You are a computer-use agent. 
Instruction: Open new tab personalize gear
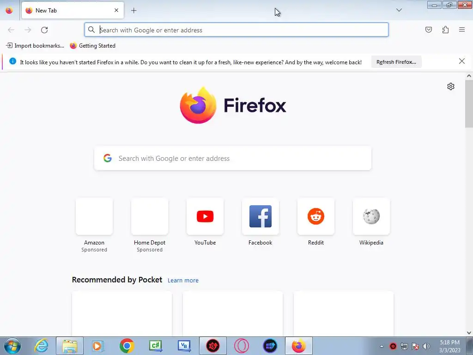pos(451,86)
